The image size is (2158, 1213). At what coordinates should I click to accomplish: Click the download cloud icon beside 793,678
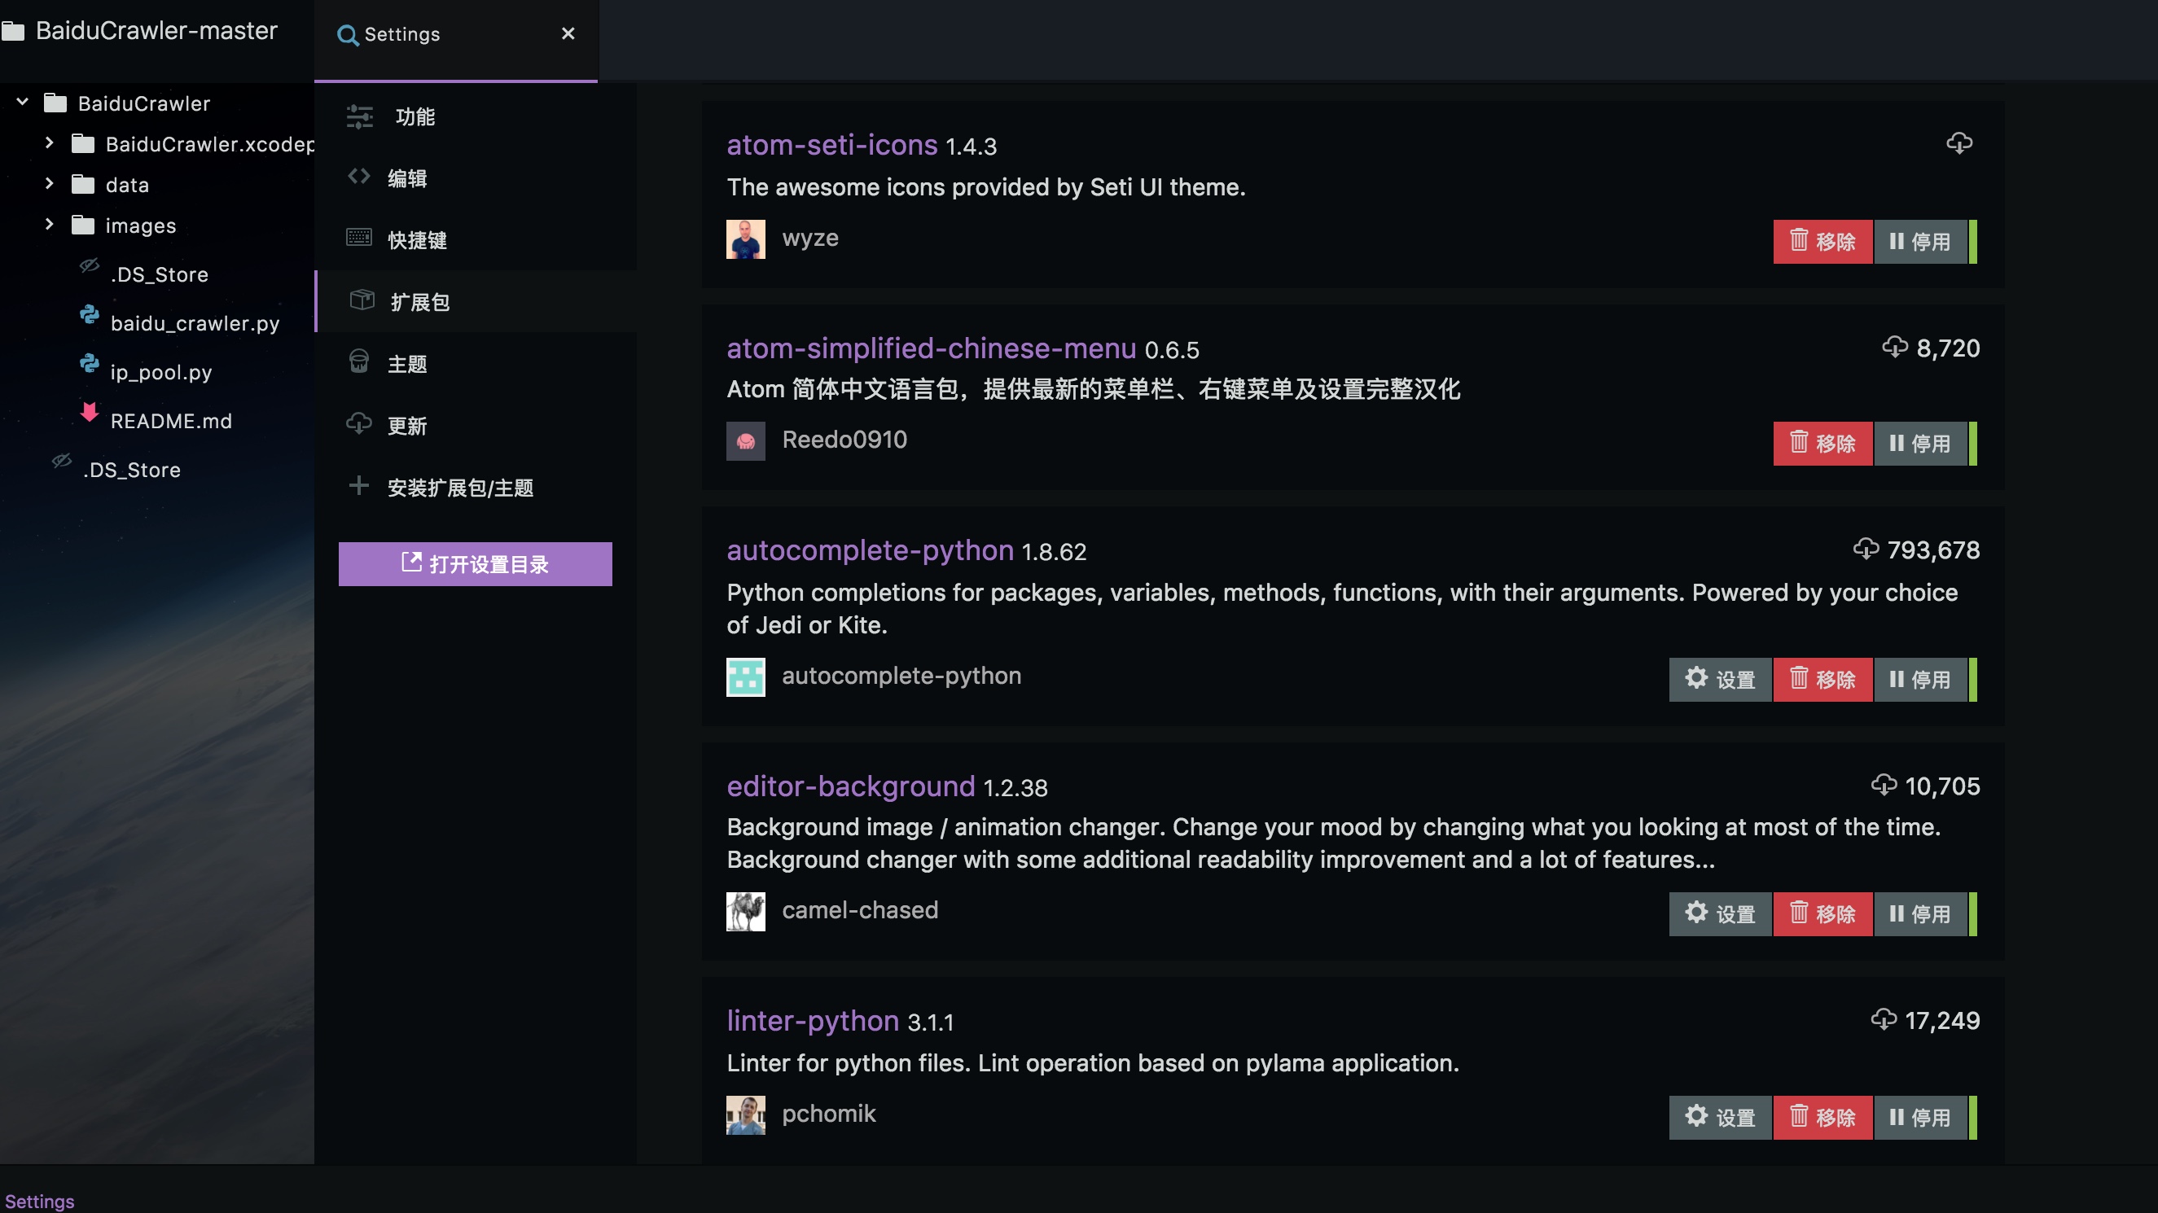1866,549
